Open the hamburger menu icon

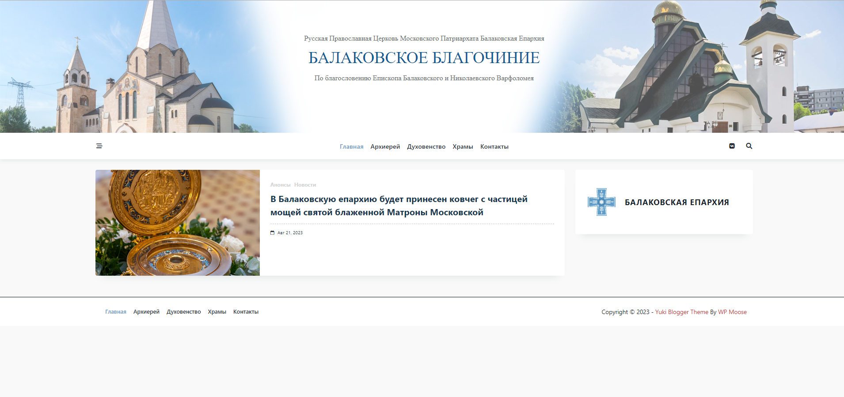(99, 146)
